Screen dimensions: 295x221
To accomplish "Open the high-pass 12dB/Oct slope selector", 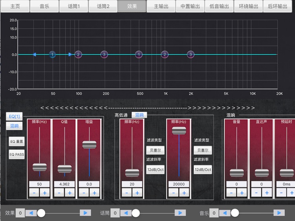I will tap(155, 169).
